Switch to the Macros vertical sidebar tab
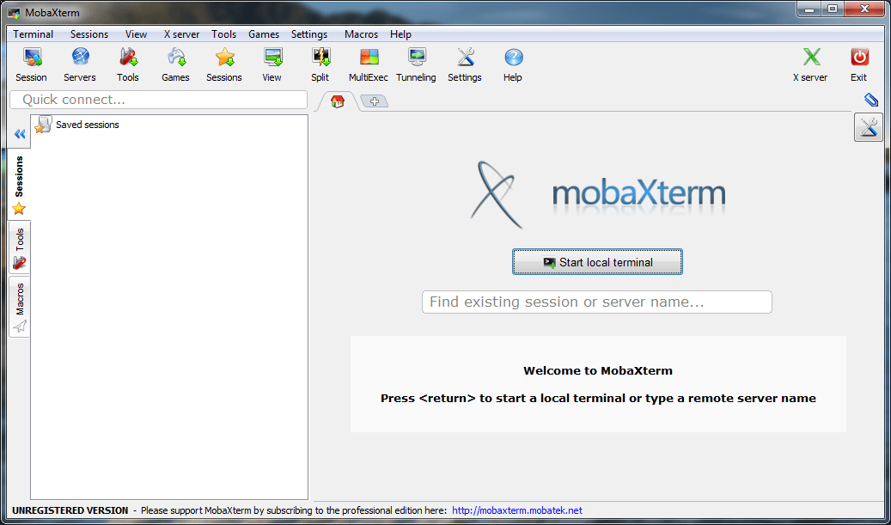 pos(19,307)
